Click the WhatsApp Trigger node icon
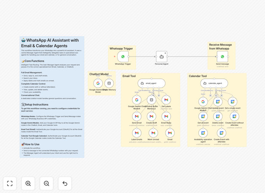Image resolution: width=265 pixels, height=193 pixels. (x=123, y=57)
